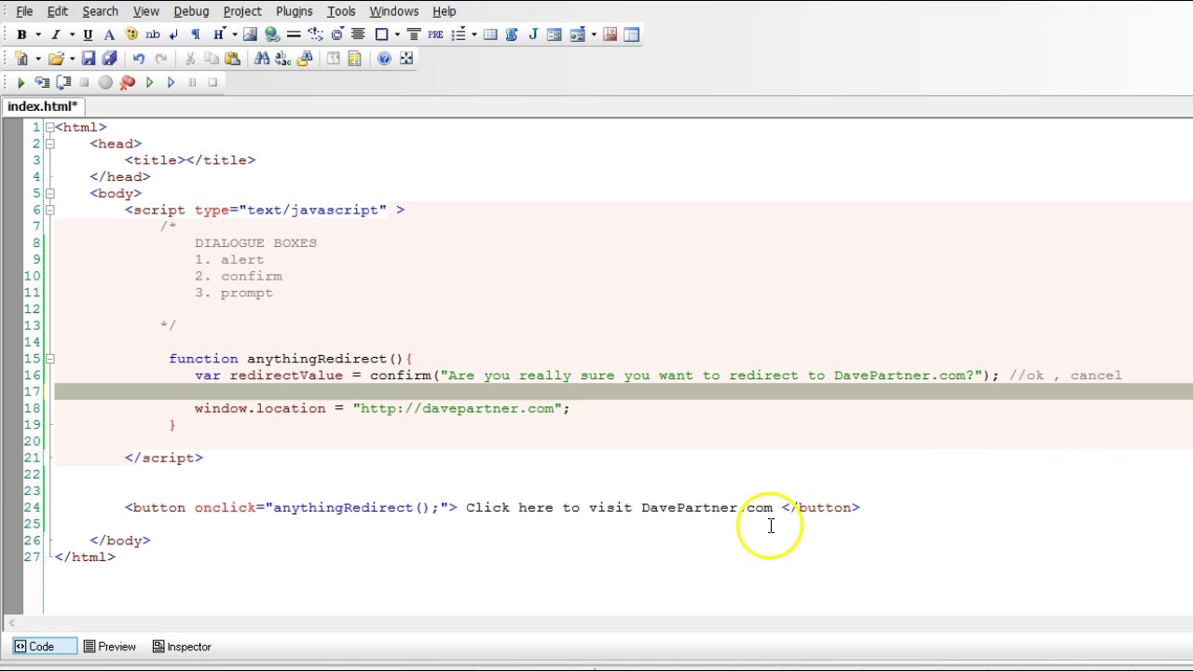
Task: Insert table icon in toolbar
Action: (x=490, y=34)
